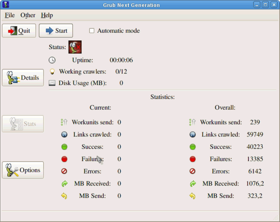This screenshot has height=222, width=280.
Task: Click the Current: column heading
Action: coord(100,108)
